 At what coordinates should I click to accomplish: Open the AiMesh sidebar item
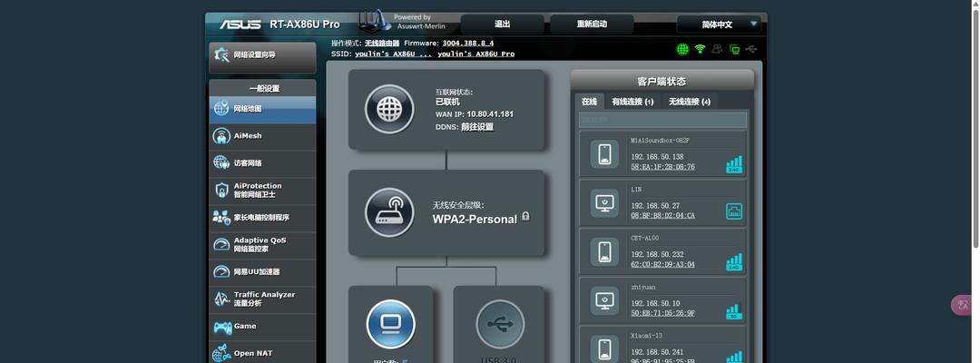tap(262, 135)
